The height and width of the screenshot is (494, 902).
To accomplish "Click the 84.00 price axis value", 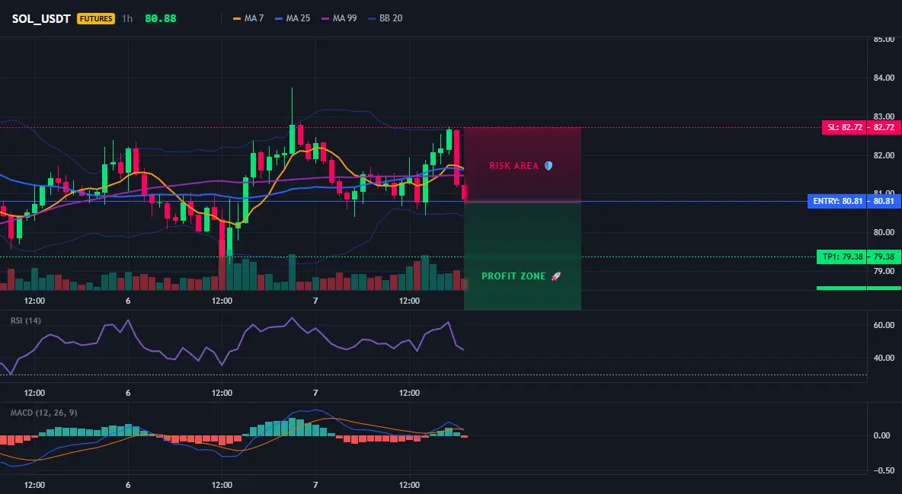I will click(884, 78).
